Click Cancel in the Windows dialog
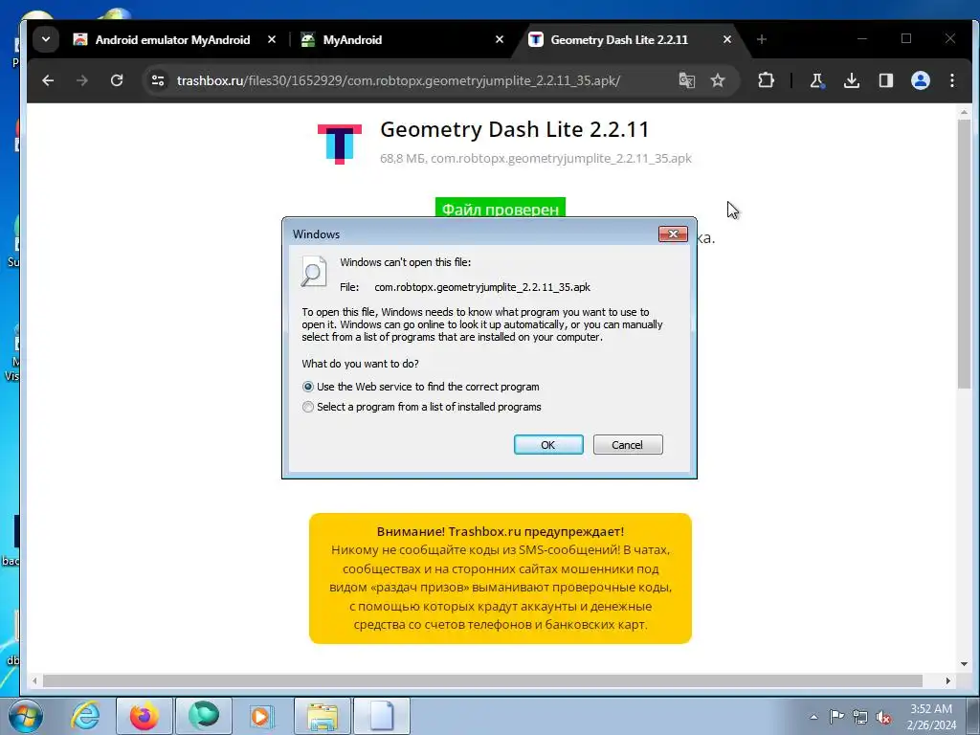The height and width of the screenshot is (735, 980). click(x=628, y=444)
